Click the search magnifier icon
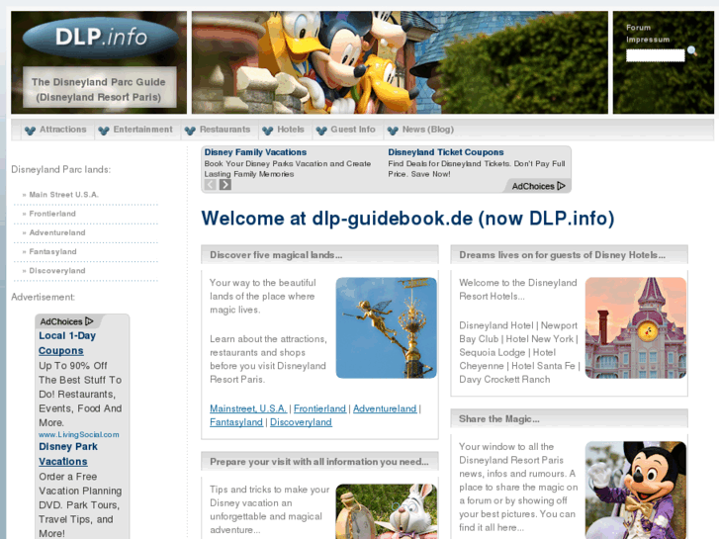The height and width of the screenshot is (539, 719). pyautogui.click(x=692, y=51)
